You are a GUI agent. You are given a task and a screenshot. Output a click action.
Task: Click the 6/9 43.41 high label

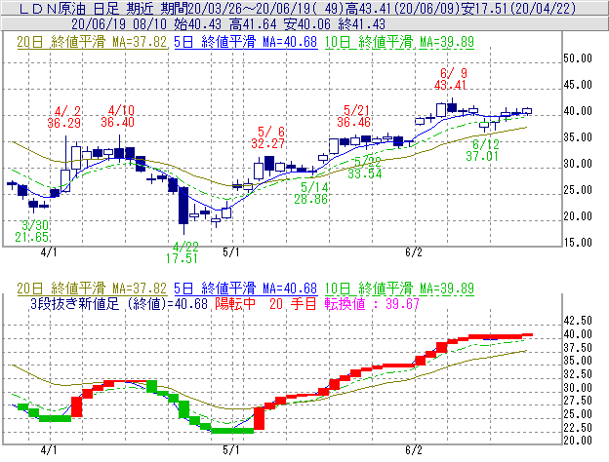(x=451, y=79)
